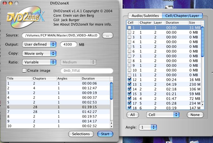Check the cell 2 checkbox
The width and height of the screenshot is (213, 143).
[129, 32]
